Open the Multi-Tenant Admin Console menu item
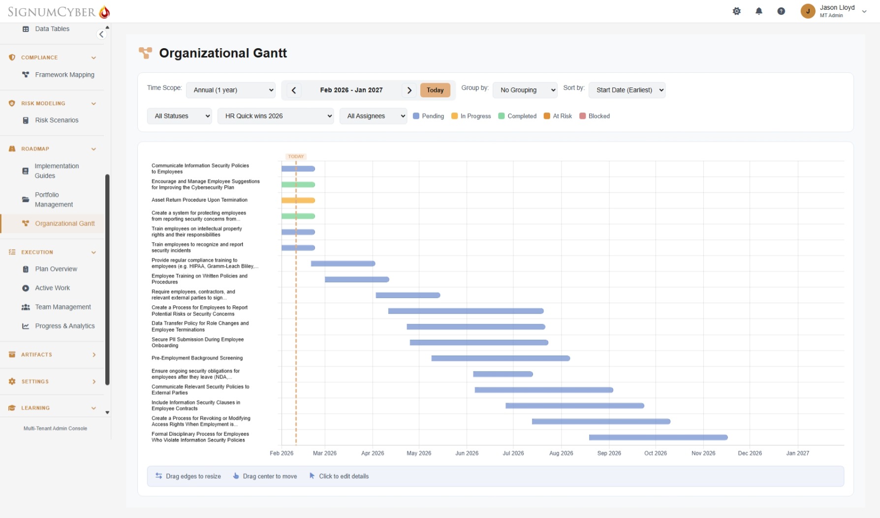The width and height of the screenshot is (880, 518). pos(55,428)
